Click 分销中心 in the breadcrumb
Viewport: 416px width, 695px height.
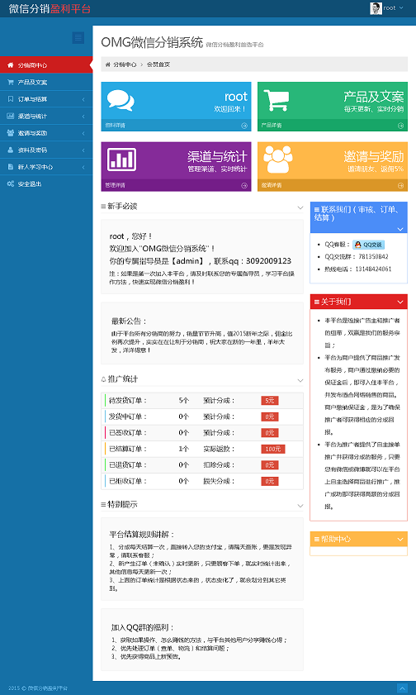tap(125, 64)
